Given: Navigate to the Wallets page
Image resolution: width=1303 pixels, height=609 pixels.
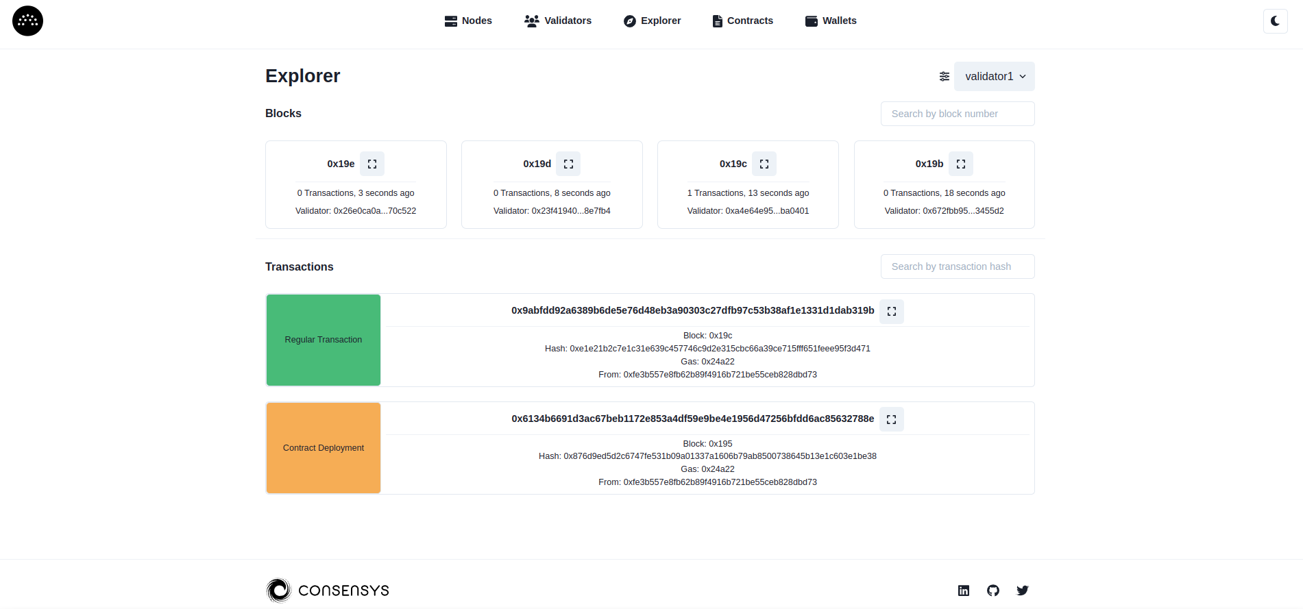Looking at the screenshot, I should click(x=831, y=21).
